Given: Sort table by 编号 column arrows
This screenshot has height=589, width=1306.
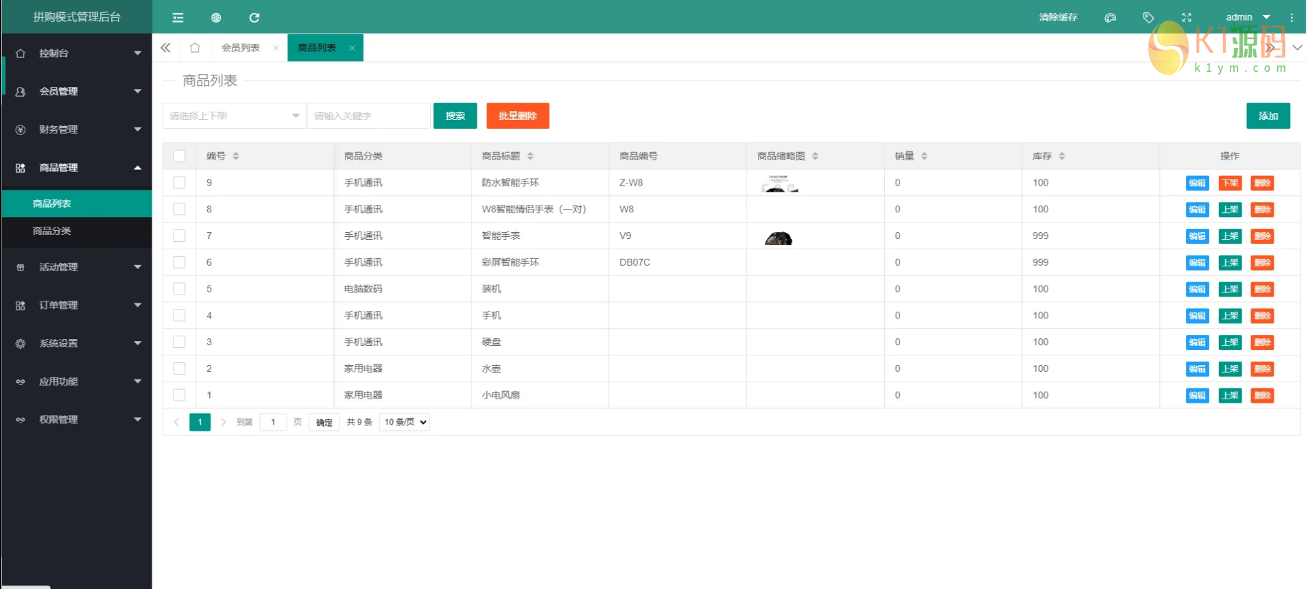Looking at the screenshot, I should click(236, 156).
